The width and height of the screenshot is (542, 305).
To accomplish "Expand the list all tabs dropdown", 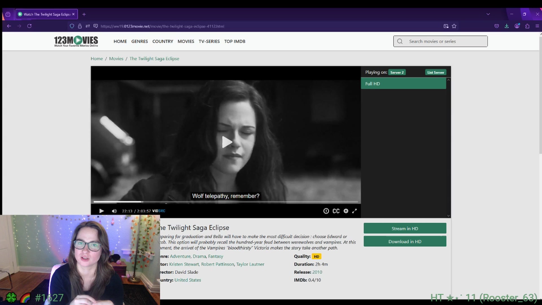I will point(488,14).
